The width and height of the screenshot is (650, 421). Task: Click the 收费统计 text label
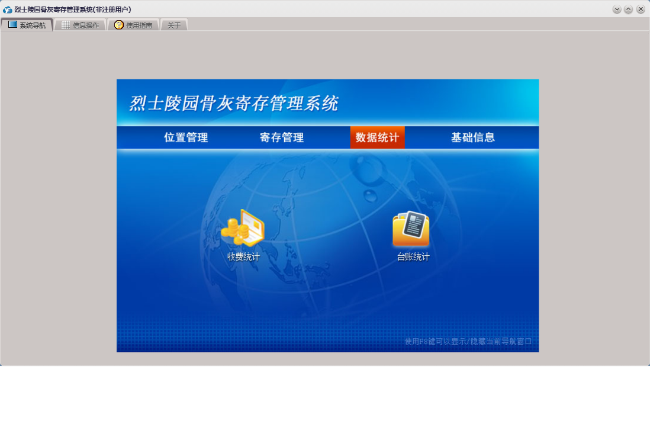click(x=243, y=257)
